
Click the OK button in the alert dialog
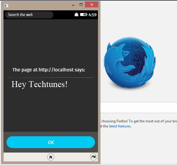51,142
